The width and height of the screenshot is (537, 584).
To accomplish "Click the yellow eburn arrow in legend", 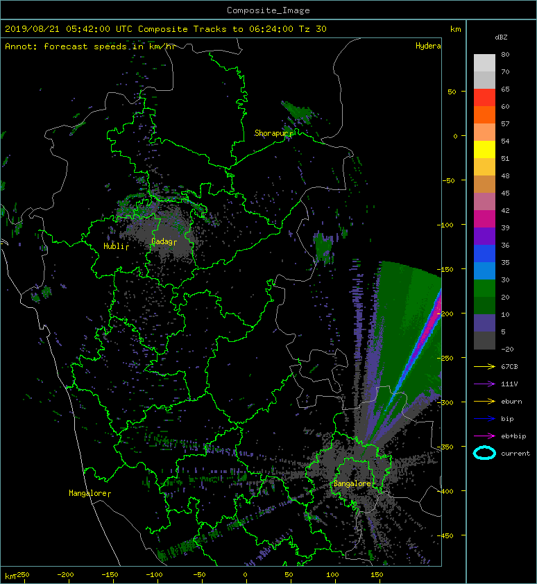I will click(x=484, y=401).
